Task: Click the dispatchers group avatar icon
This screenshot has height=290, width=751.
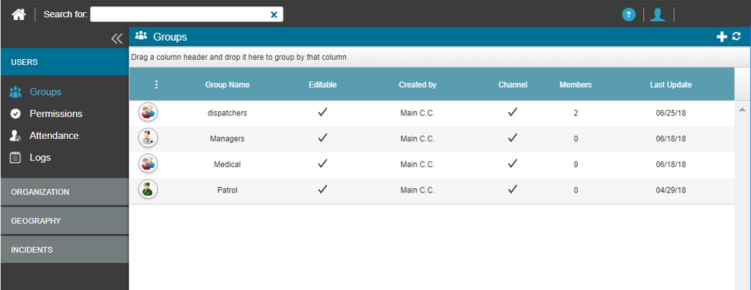Action: (148, 112)
